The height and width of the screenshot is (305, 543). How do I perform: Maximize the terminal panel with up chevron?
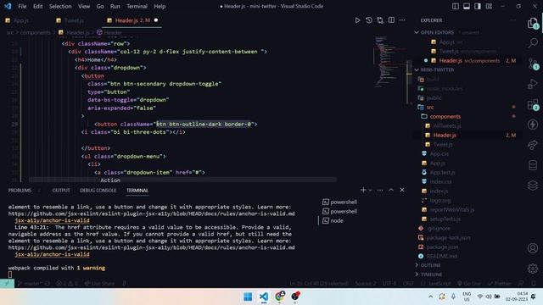(x=391, y=190)
